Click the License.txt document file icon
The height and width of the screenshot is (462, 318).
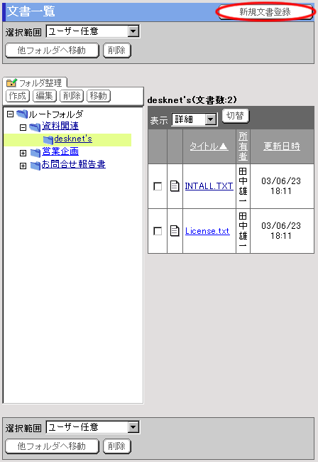[175, 231]
